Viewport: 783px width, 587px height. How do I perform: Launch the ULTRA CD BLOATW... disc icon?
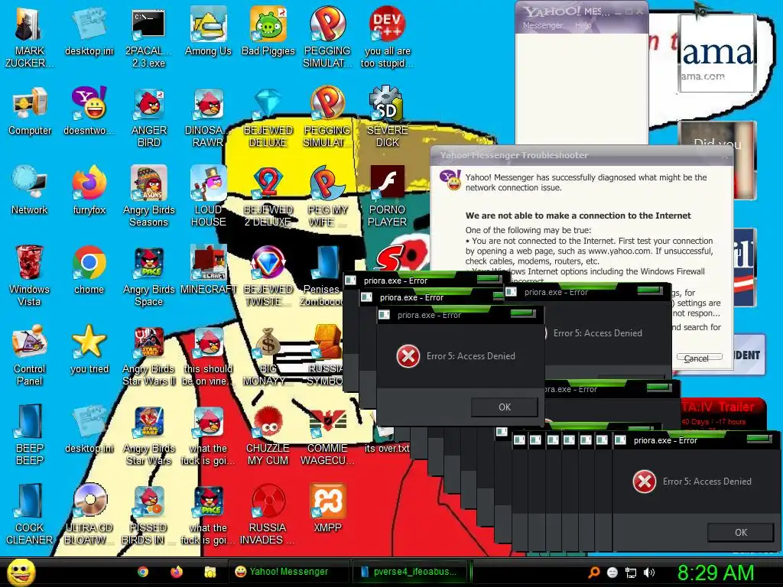pos(89,513)
